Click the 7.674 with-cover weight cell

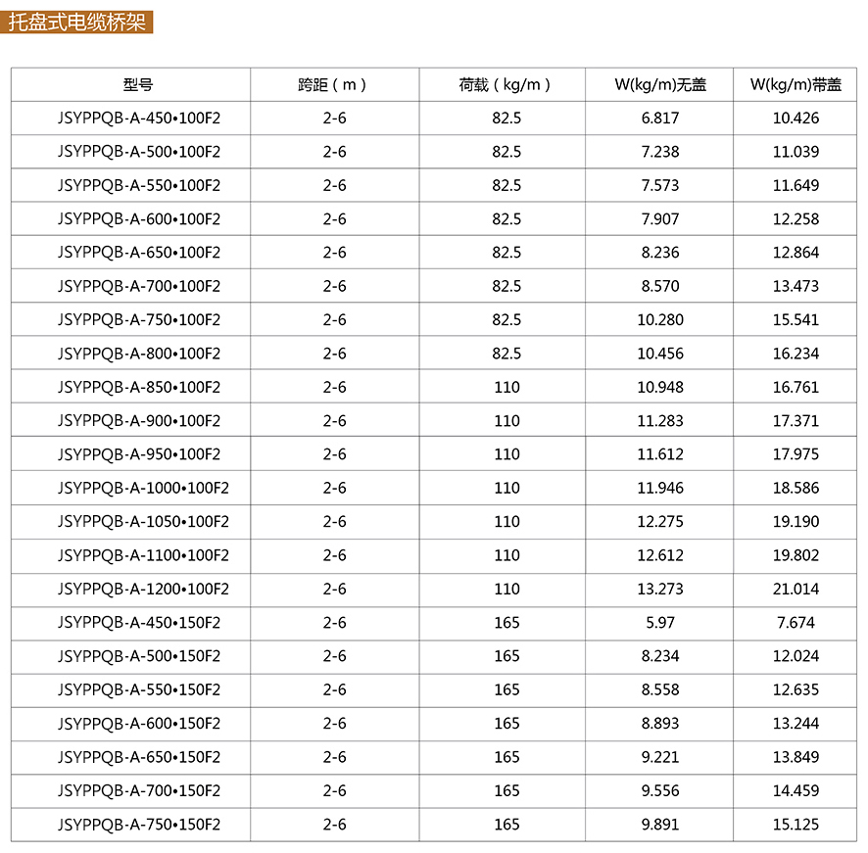[x=795, y=623]
